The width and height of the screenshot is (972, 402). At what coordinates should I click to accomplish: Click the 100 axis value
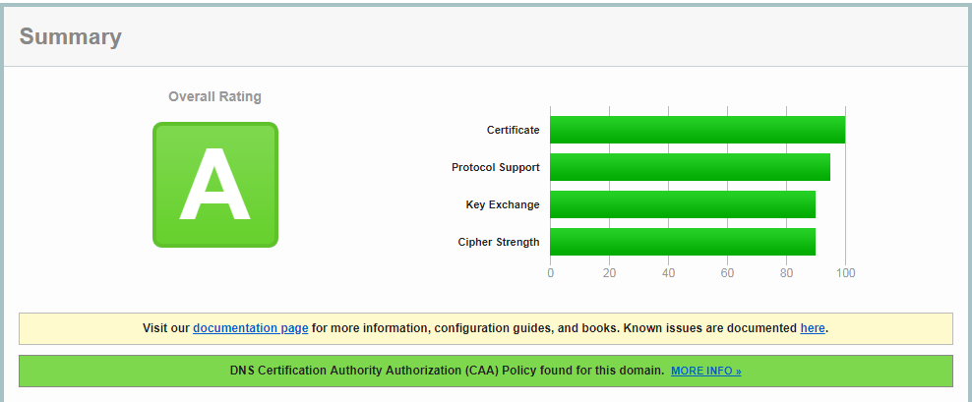pyautogui.click(x=844, y=273)
